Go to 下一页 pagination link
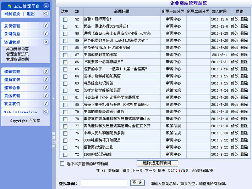252x189 pixels. 150,171
